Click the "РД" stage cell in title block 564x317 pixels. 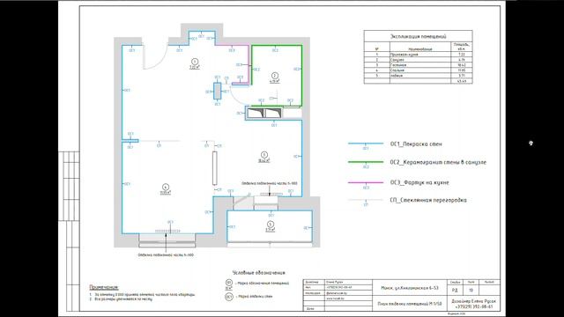click(455, 290)
